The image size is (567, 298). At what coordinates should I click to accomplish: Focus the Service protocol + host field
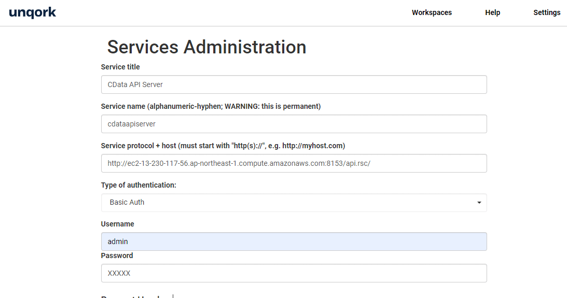pos(294,163)
